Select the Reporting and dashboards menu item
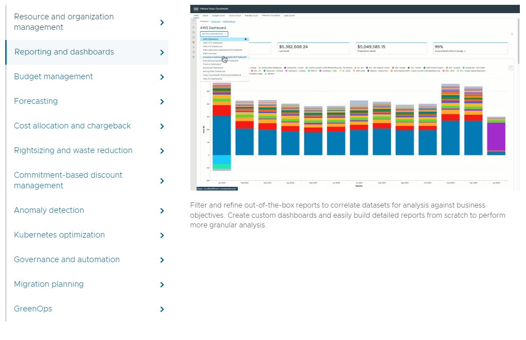Viewport: 526px width, 340px height. click(87, 52)
